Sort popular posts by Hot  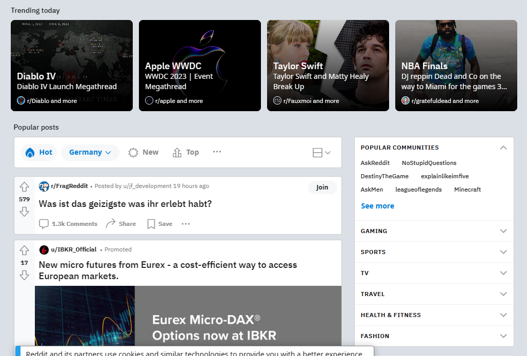pos(39,153)
